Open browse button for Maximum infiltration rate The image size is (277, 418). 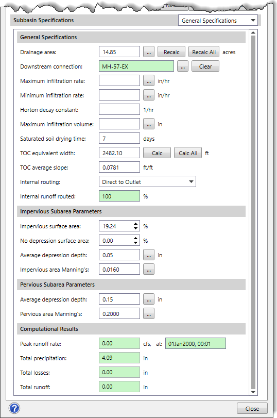point(149,80)
